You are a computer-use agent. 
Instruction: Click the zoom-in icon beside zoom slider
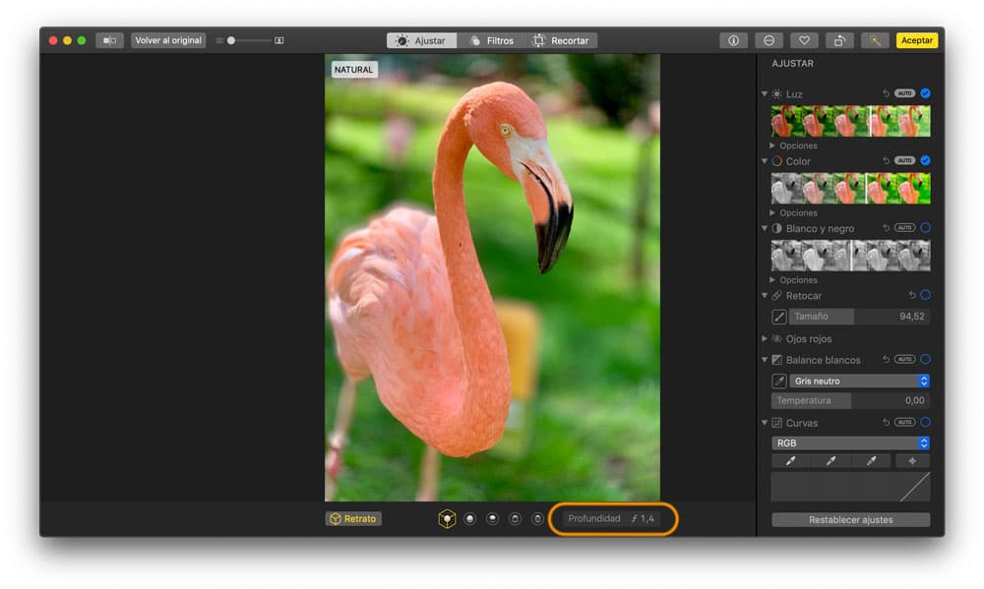[x=279, y=40]
